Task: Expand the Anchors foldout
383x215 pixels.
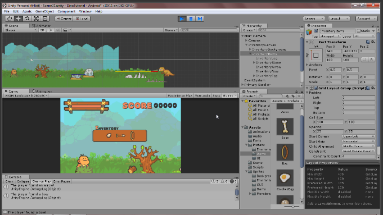Action: (307, 65)
